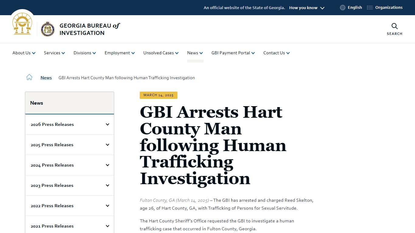Click the home icon in the breadcrumb
Viewport: 415px width, 233px height.
click(x=29, y=77)
